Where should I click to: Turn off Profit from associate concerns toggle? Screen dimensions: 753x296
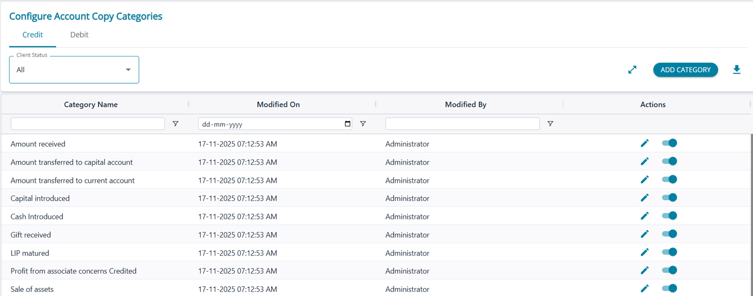pos(669,270)
